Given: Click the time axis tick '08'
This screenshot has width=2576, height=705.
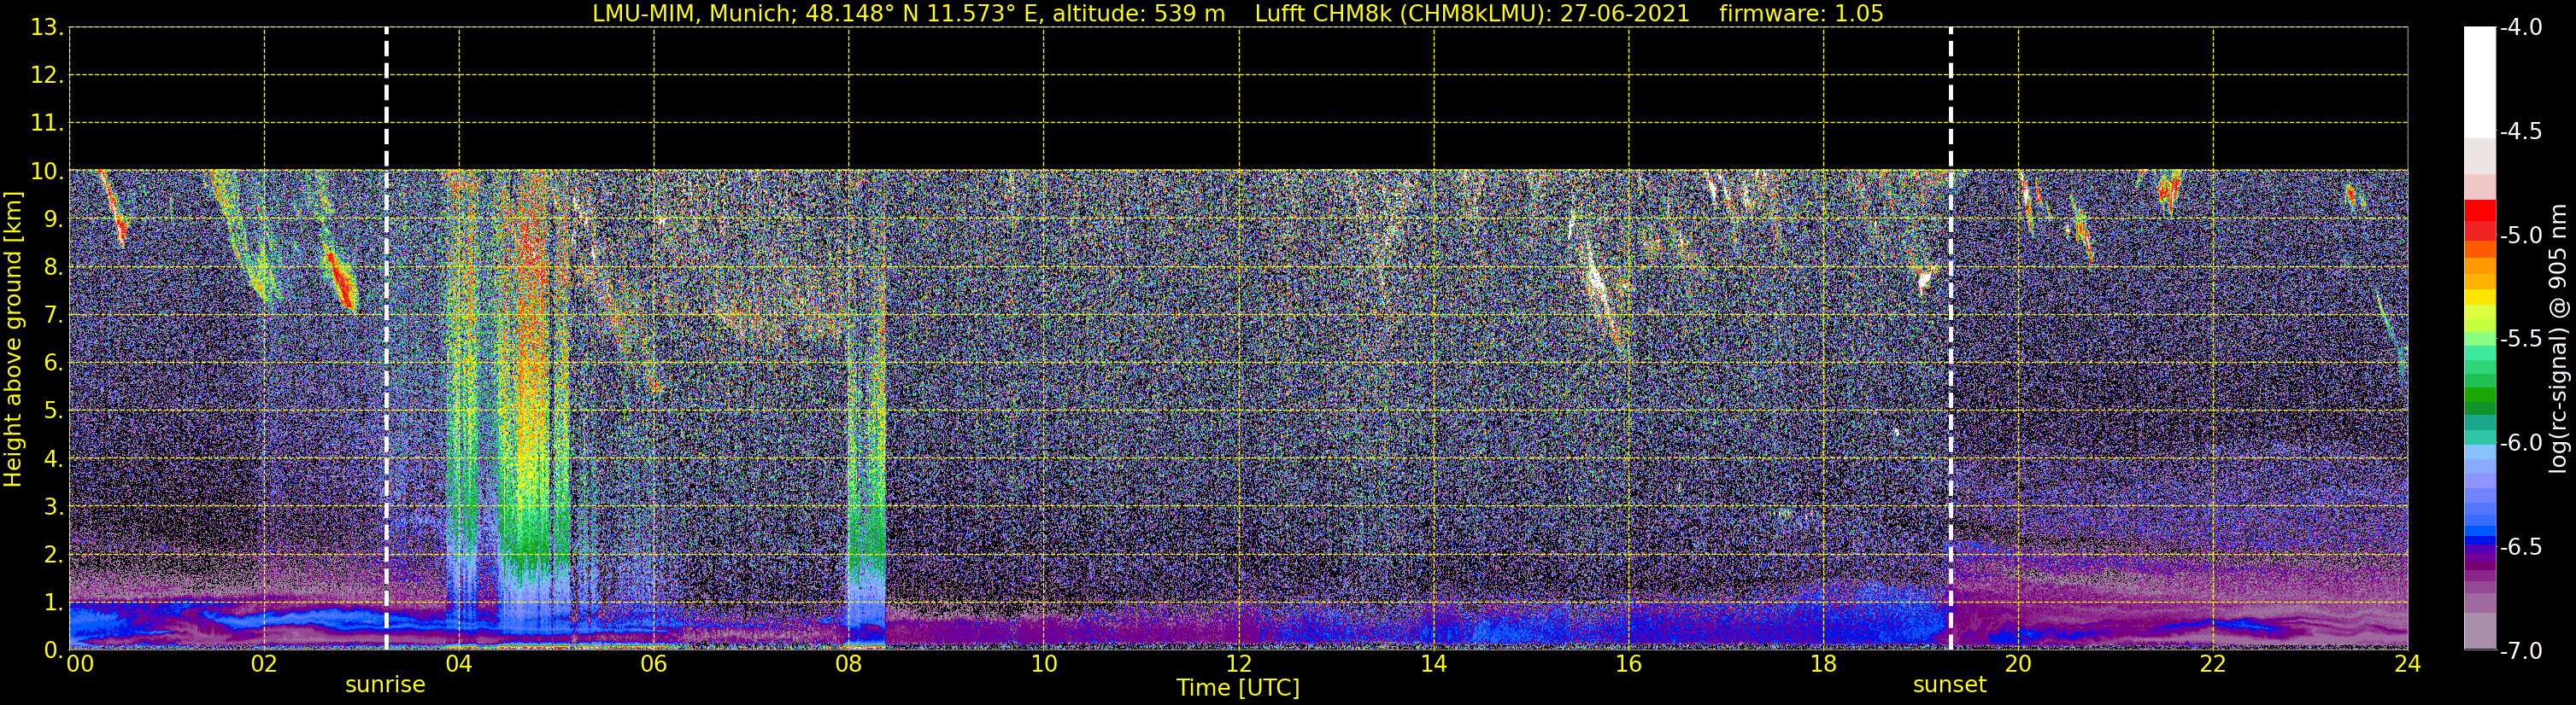Looking at the screenshot, I should tap(849, 664).
